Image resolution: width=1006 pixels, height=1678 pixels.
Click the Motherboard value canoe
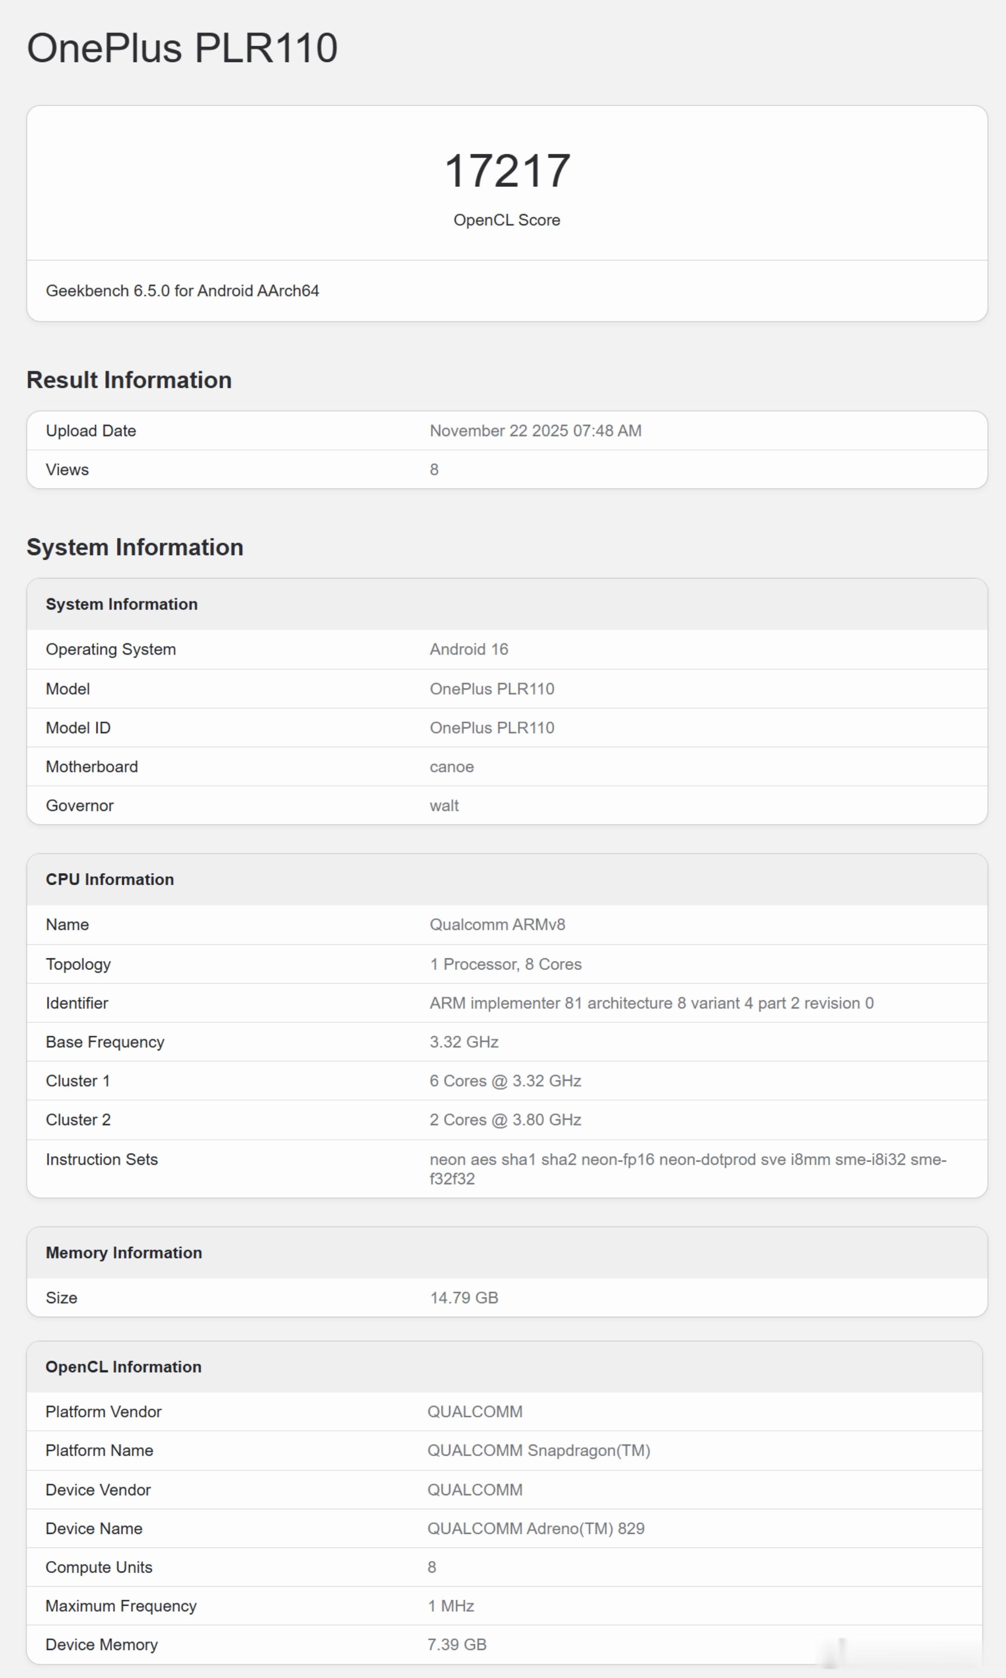[451, 766]
